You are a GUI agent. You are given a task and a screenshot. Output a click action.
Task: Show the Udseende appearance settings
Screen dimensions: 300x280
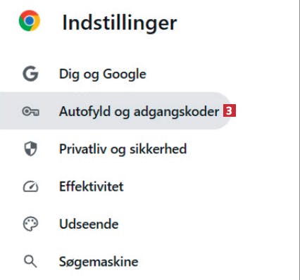click(115, 224)
